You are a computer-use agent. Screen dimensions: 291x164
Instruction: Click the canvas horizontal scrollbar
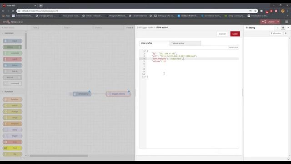59,156
